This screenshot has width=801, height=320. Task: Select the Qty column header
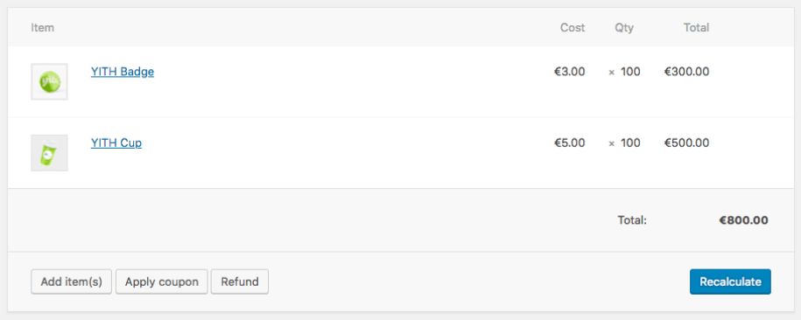tap(624, 28)
